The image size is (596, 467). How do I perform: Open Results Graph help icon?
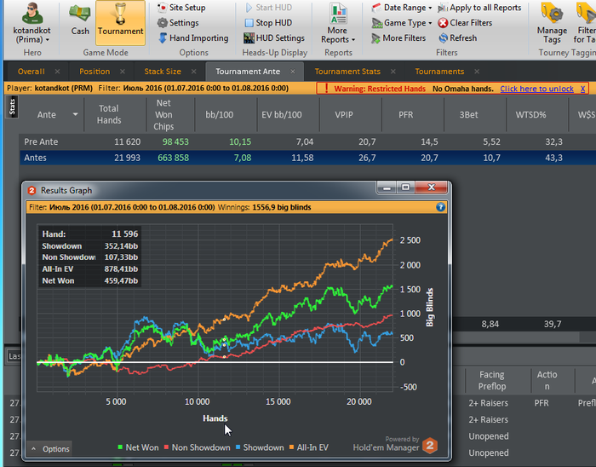440,207
